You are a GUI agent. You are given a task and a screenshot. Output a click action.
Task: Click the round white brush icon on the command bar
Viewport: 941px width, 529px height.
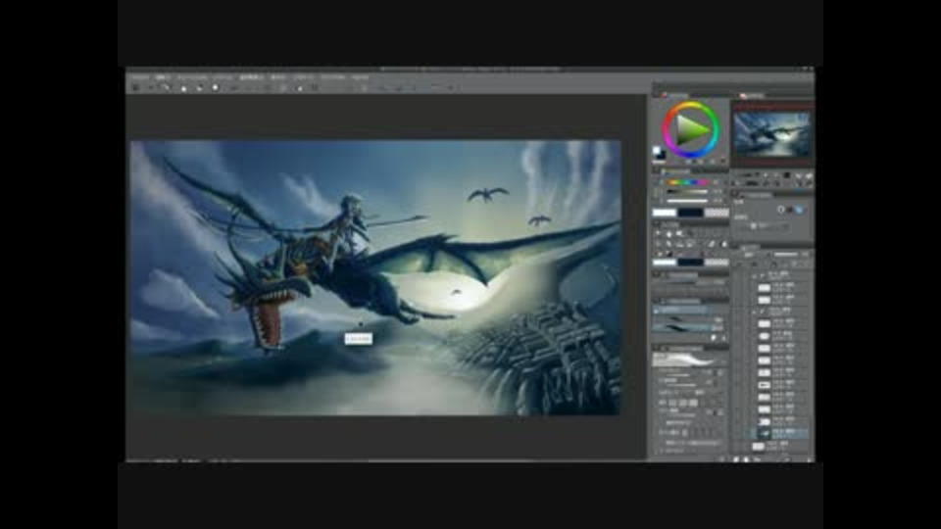215,87
